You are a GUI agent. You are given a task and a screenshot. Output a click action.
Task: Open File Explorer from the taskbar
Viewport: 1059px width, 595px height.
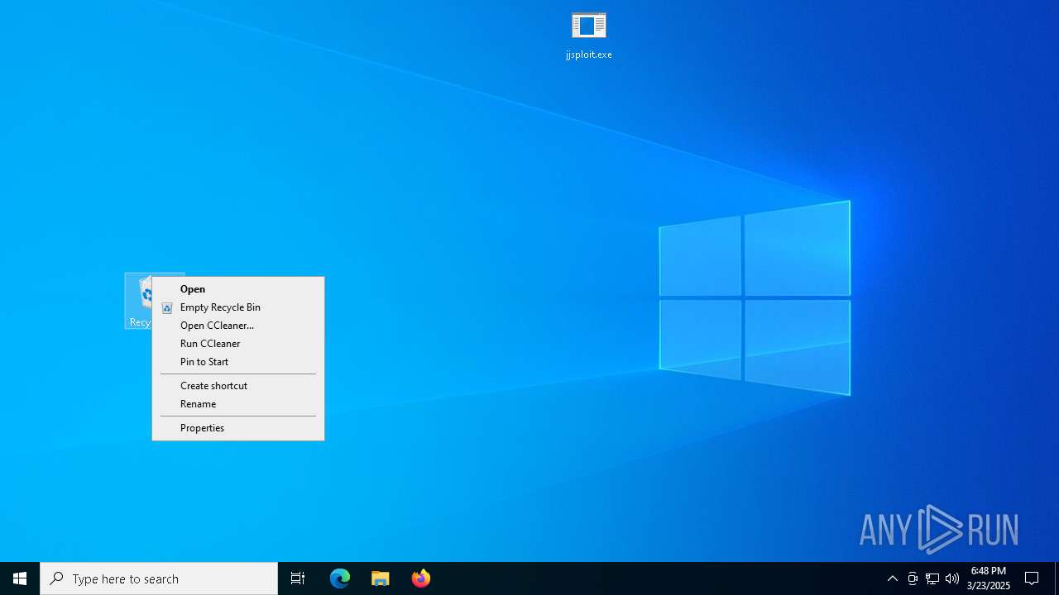[x=381, y=578]
